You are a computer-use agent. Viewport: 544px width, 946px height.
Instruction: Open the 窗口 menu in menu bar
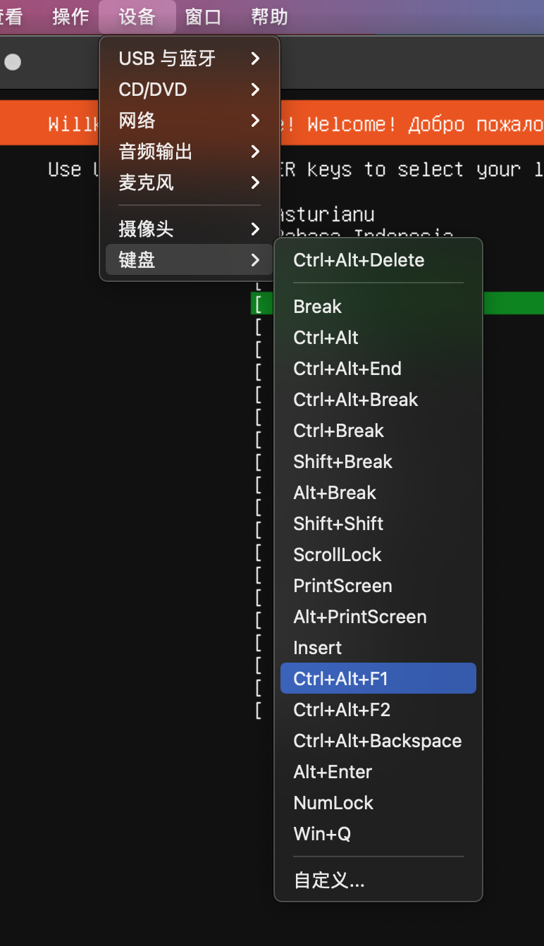pyautogui.click(x=203, y=16)
